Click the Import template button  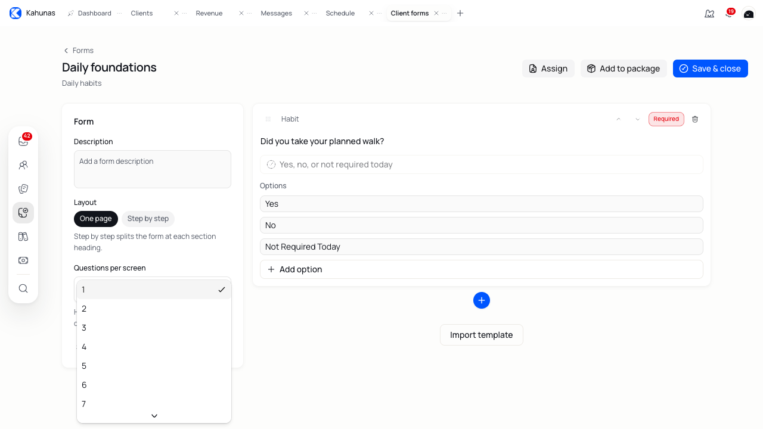[x=482, y=335]
